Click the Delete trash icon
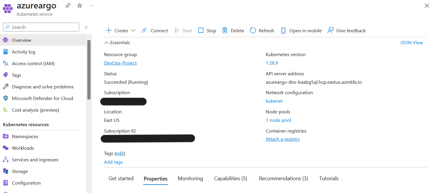432x193 pixels. click(x=224, y=30)
